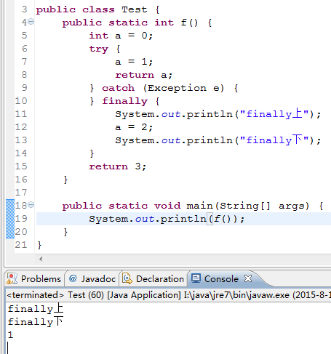Viewport: 331px width, 354px height.
Task: Collapse the main method fold marker
Action: [31, 205]
